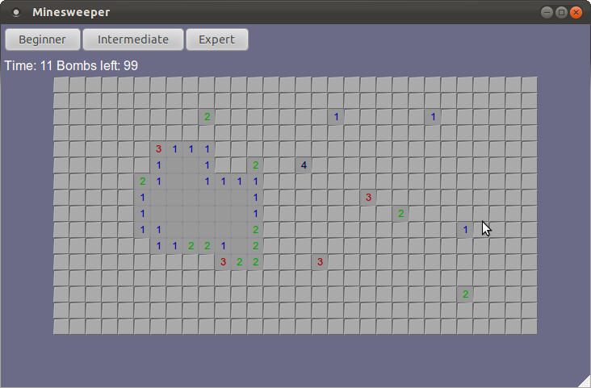Screen dimensions: 591x388
Task: Select the revealed 1 cell beside the mouse cursor
Action: coord(466,229)
